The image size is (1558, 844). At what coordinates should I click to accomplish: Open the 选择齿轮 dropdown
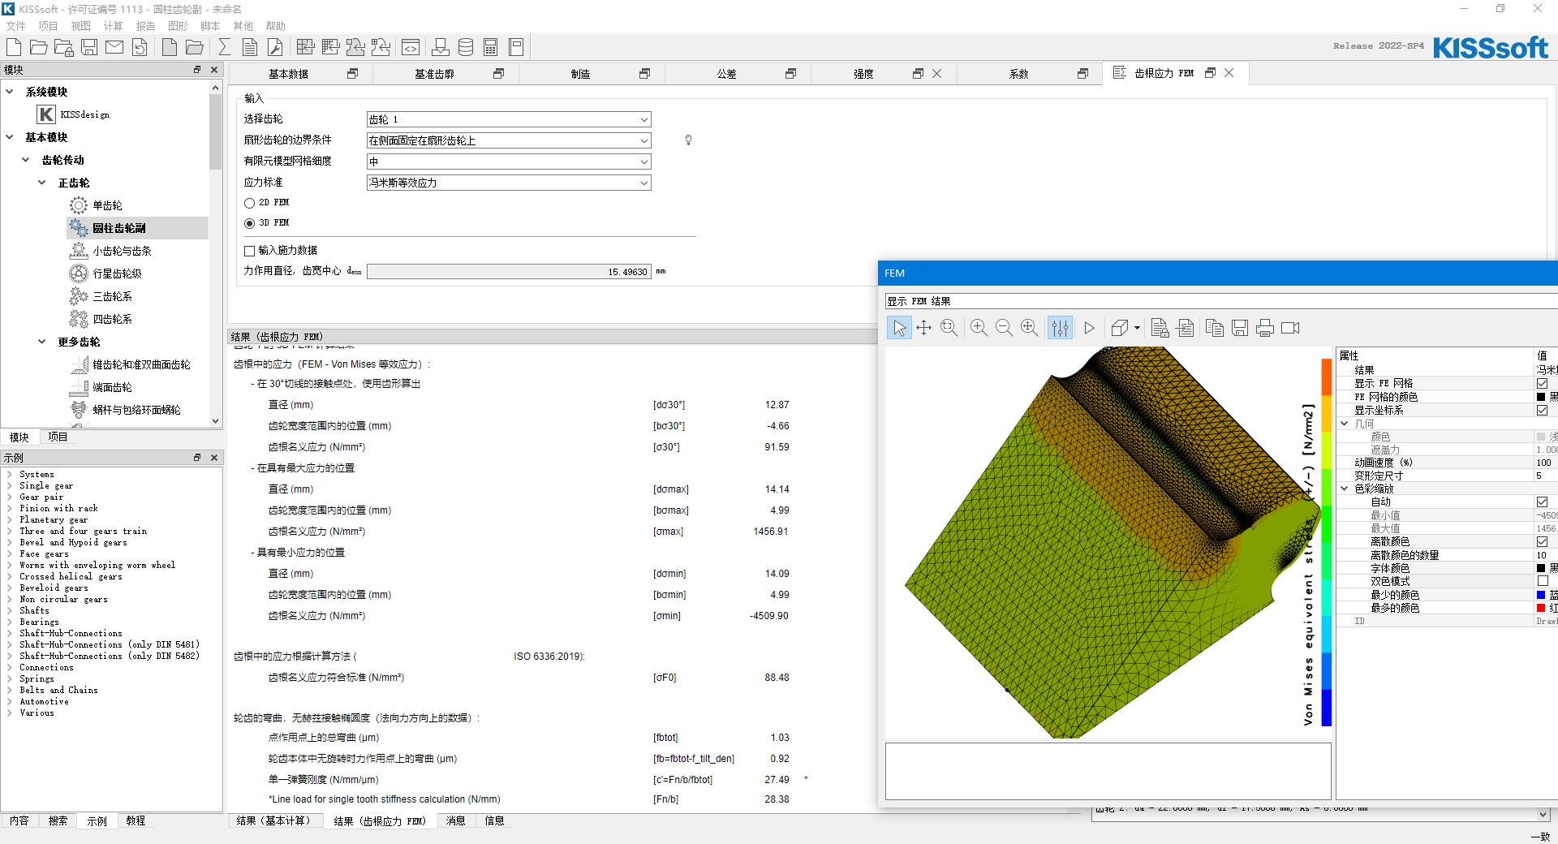(x=509, y=119)
